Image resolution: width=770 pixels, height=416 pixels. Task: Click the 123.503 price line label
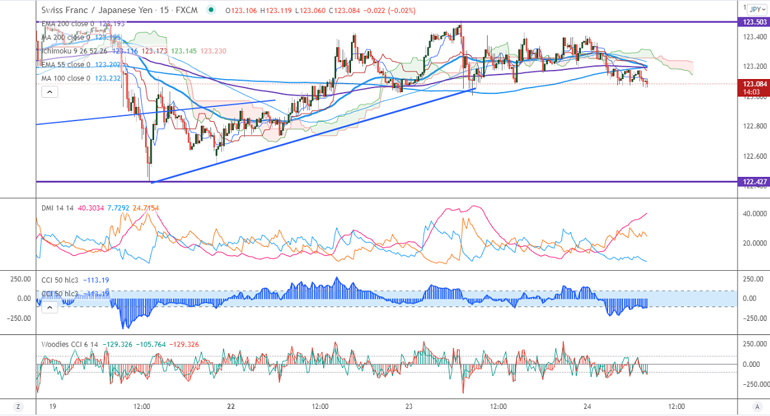pyautogui.click(x=754, y=22)
